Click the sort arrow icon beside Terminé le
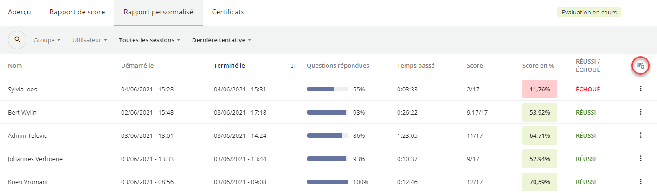 coord(293,66)
